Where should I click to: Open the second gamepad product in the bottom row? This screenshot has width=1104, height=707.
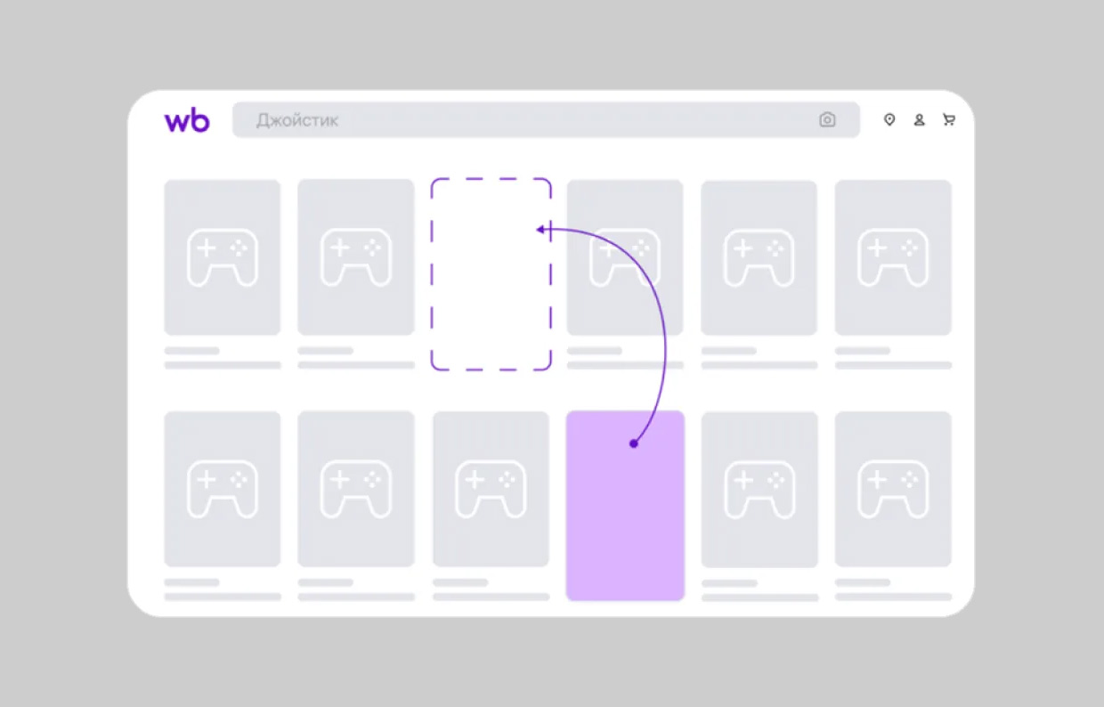(356, 489)
